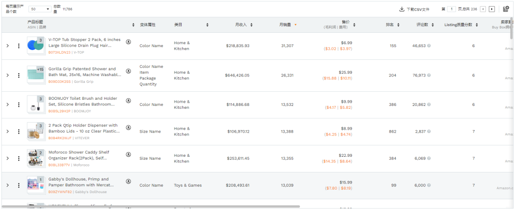Click the info icon beside 46,653 reviews

429,46
